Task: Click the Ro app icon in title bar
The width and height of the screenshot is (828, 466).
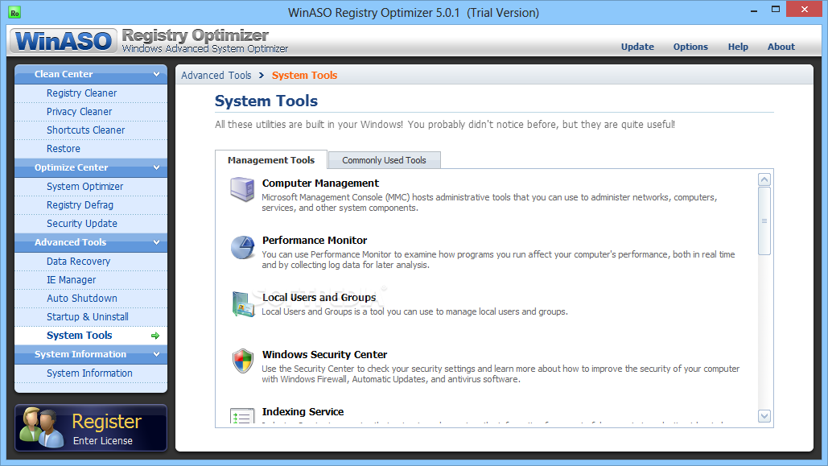Action: coord(14,12)
